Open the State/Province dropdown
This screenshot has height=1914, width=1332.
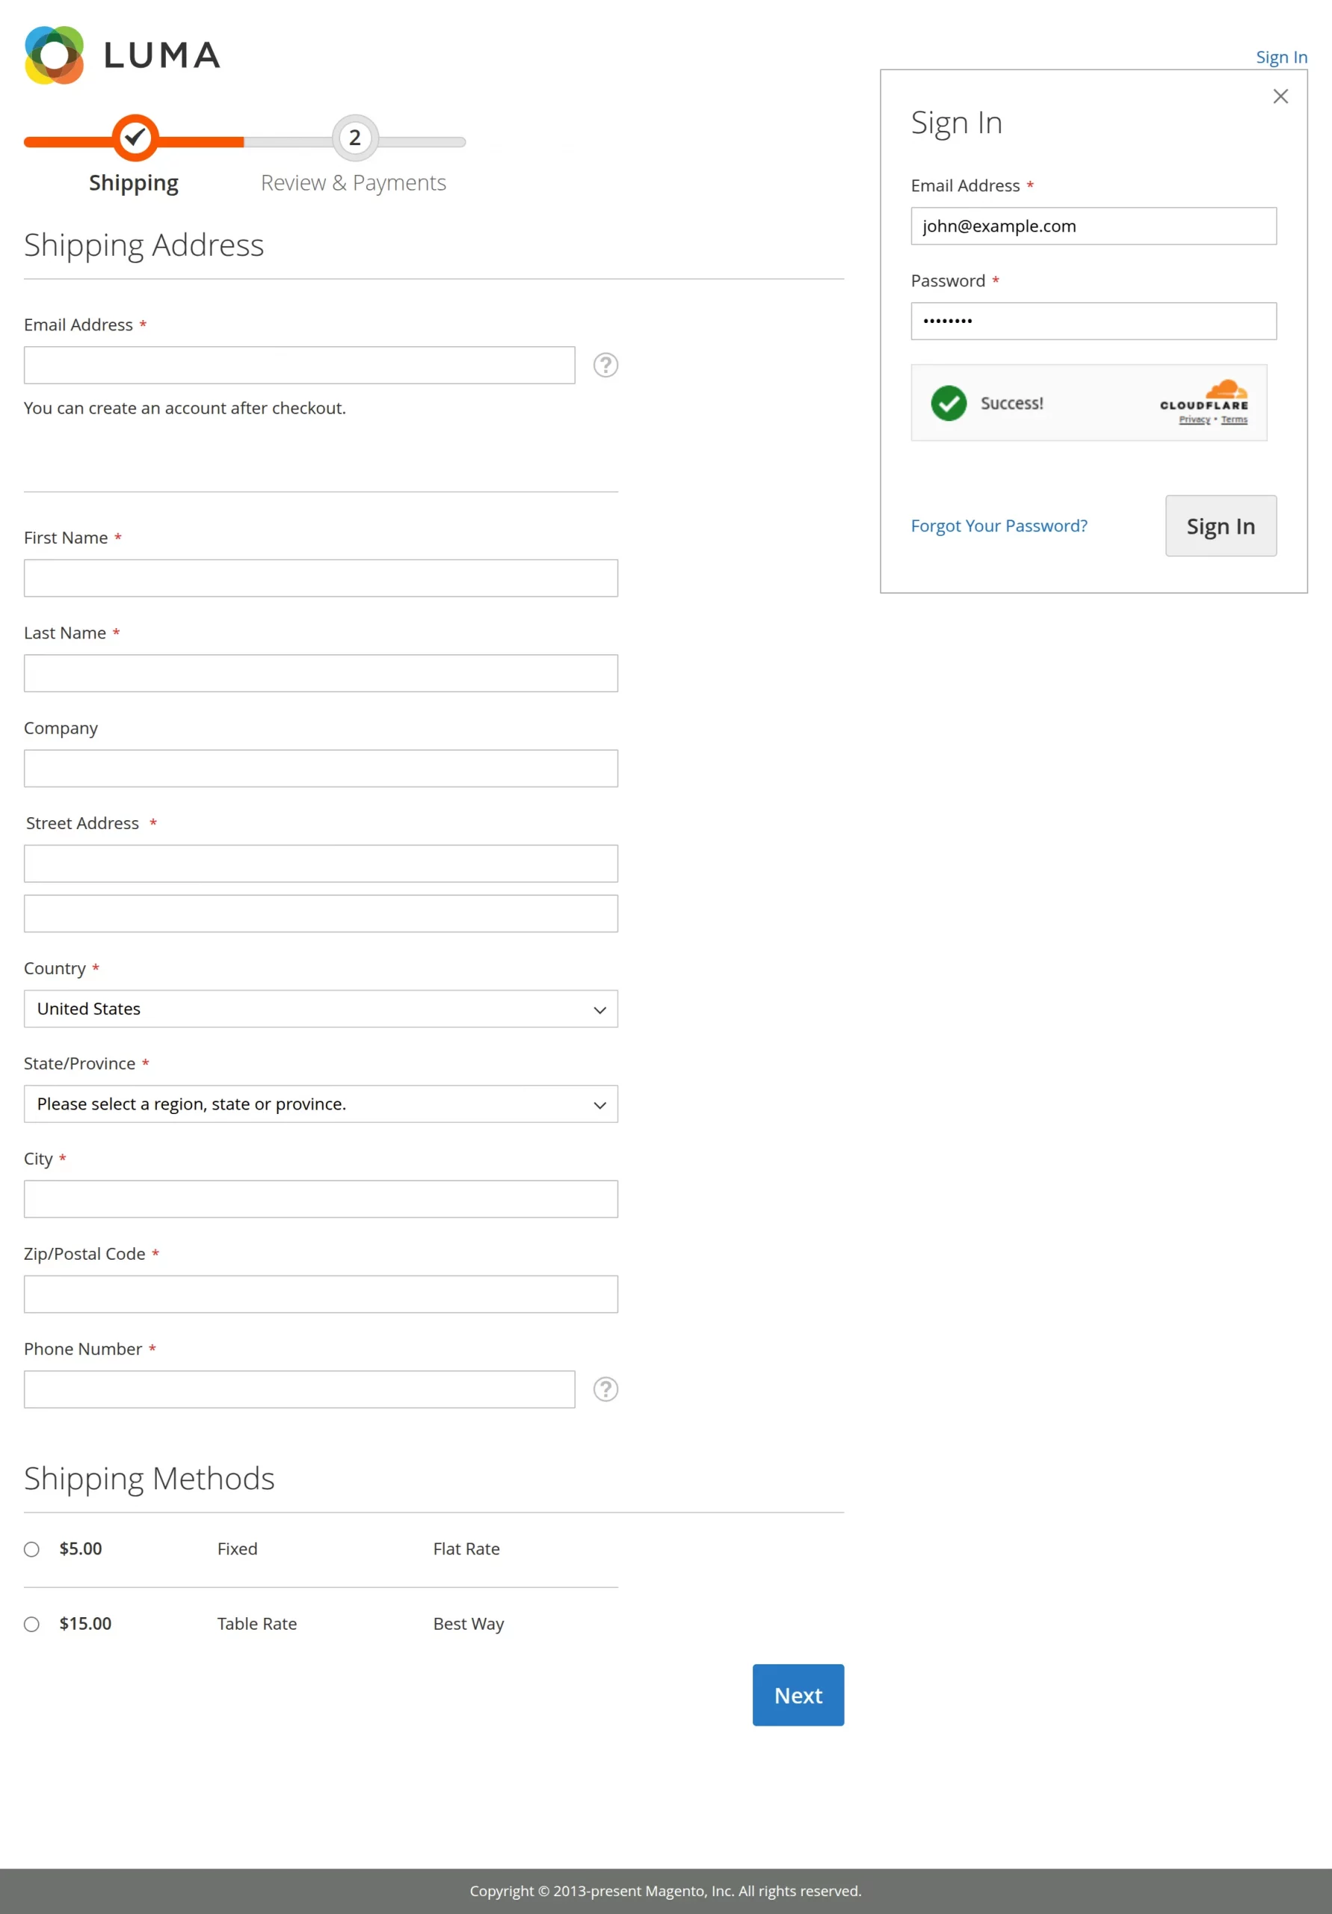[x=320, y=1104]
